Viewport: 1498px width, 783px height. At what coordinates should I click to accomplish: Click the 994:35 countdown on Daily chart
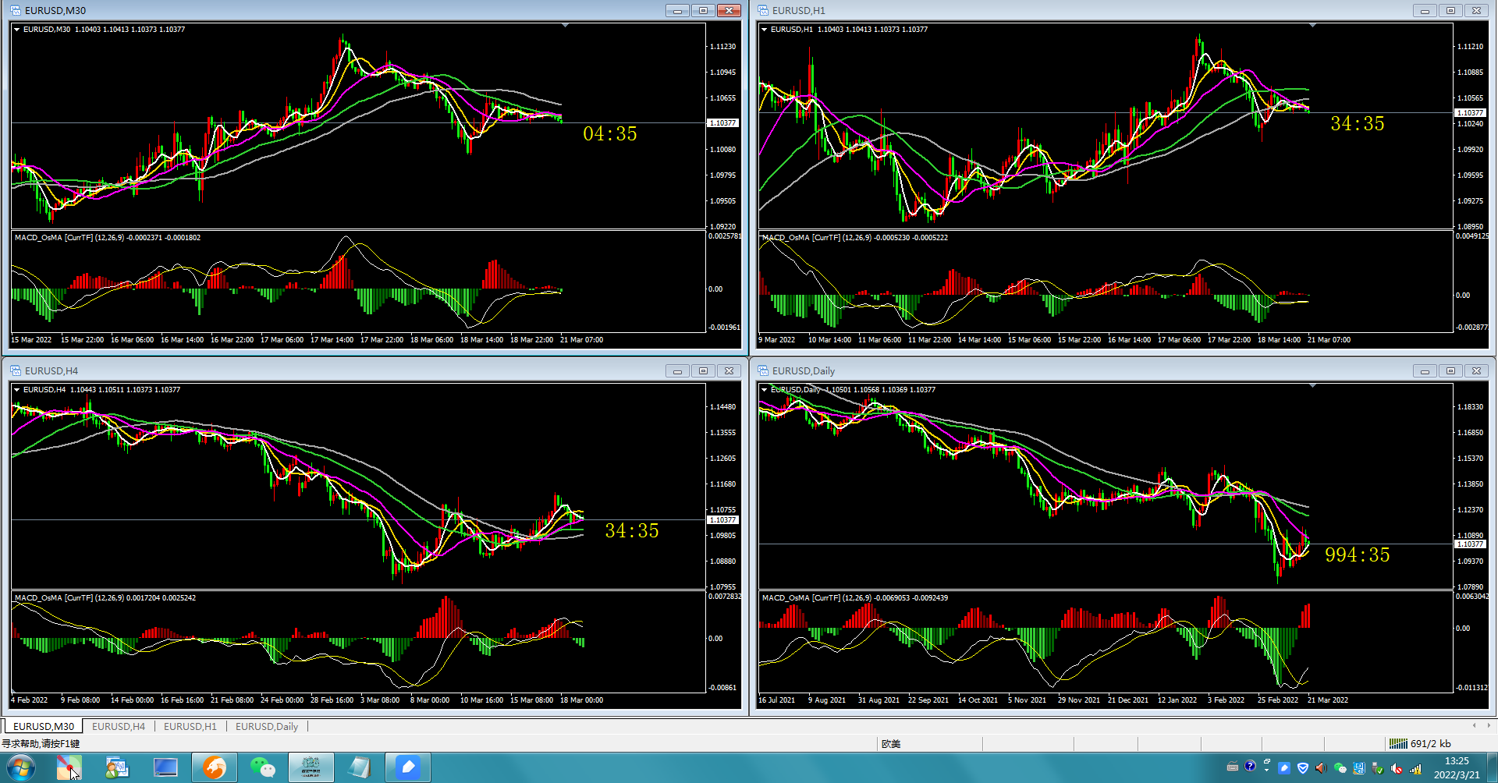pos(1358,555)
